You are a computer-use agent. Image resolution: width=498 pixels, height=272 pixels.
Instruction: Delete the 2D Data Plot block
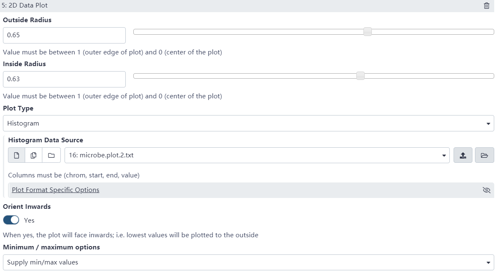pos(486,6)
